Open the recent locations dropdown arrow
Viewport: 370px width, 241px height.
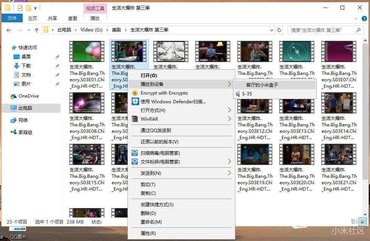29,30
